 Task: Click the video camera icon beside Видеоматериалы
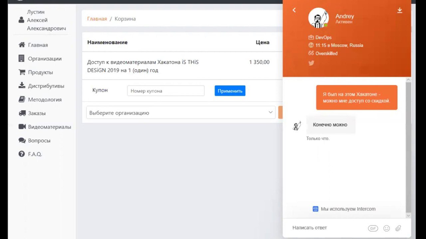22,126
